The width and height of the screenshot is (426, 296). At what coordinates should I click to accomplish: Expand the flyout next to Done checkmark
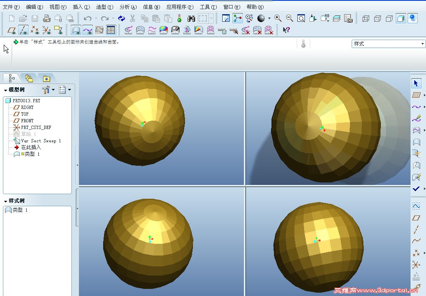click(x=424, y=188)
